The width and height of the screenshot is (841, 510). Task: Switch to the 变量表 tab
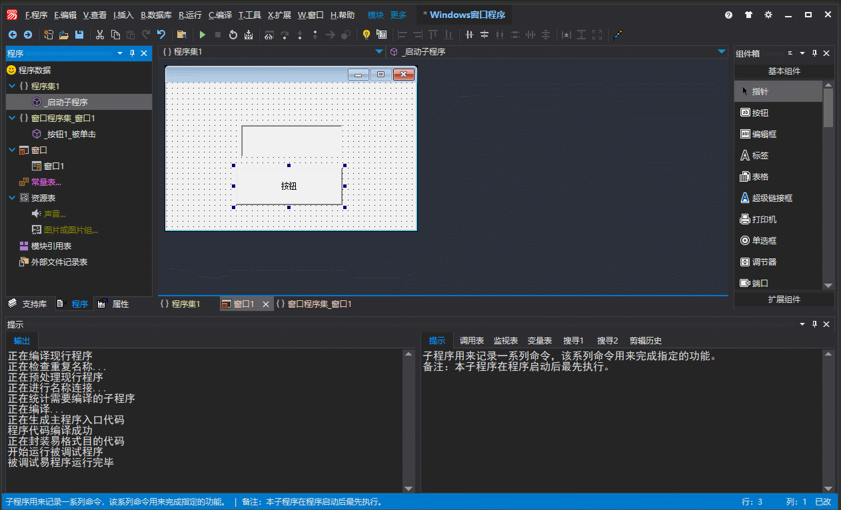(x=540, y=340)
